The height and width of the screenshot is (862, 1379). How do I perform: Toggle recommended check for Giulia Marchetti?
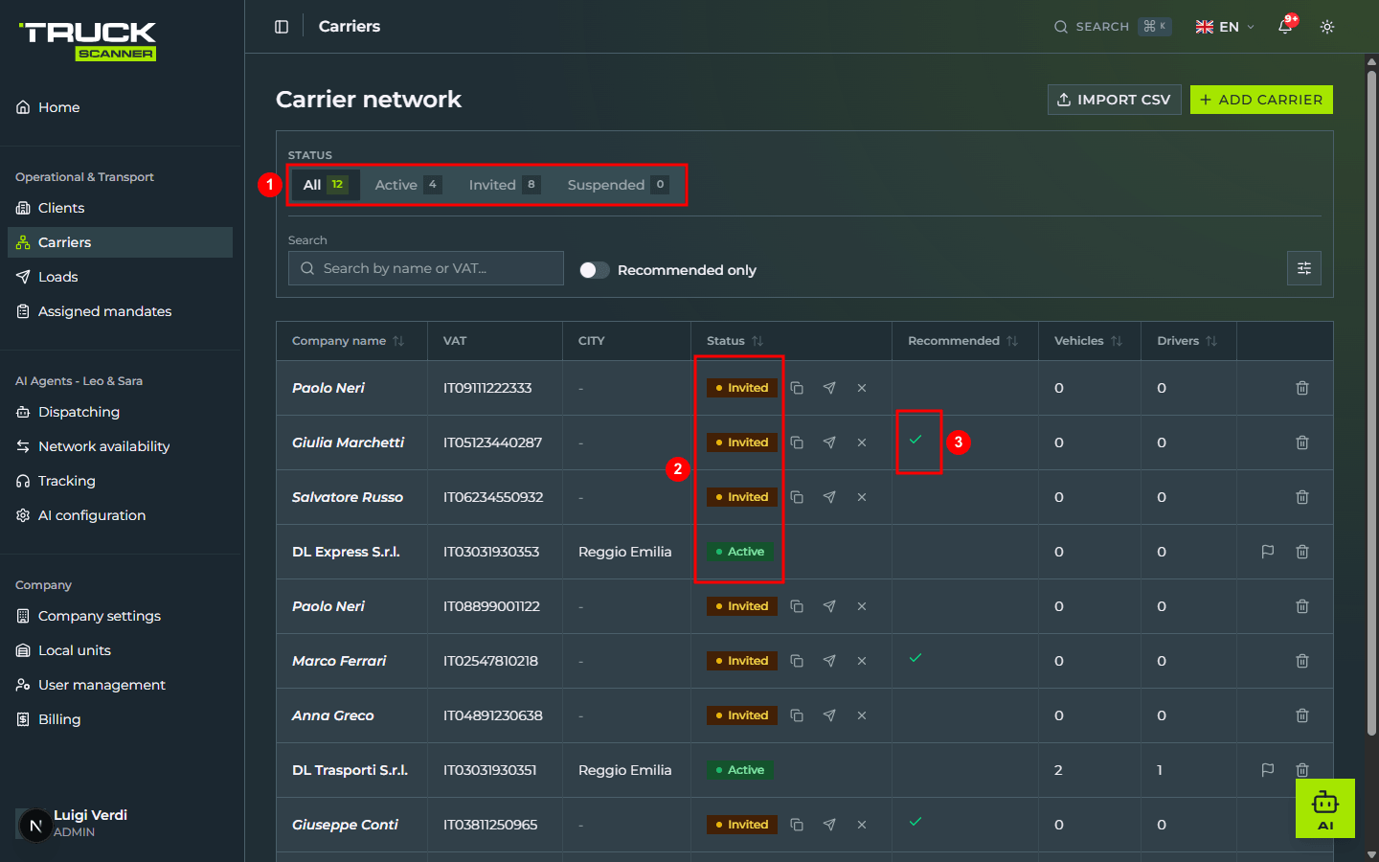[x=916, y=440]
